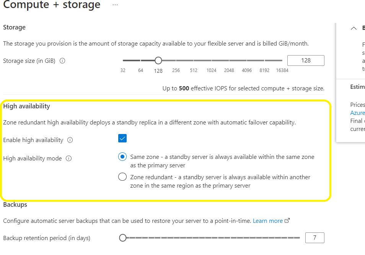
Task: Click the storage size field showing 128
Action: (306, 60)
